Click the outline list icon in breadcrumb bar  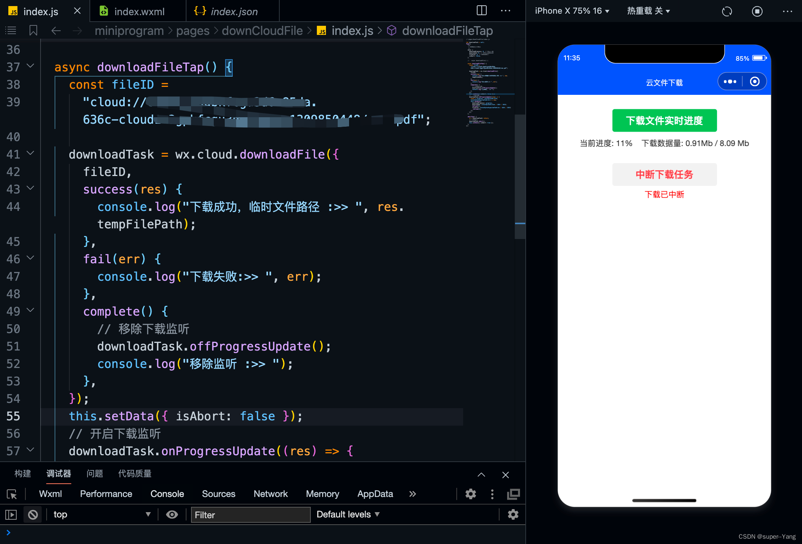[x=11, y=30]
